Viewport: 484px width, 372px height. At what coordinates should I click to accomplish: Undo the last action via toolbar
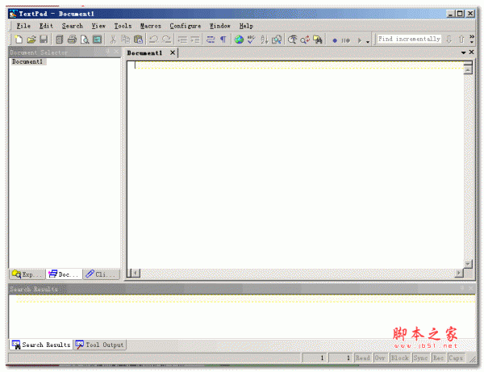(x=153, y=40)
